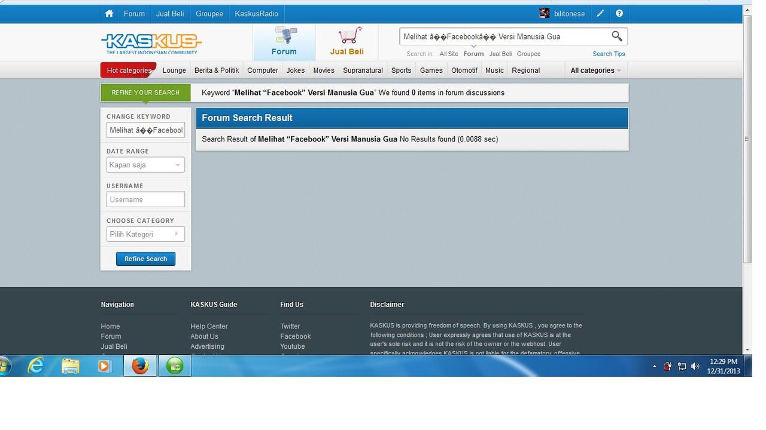This screenshot has height=430, width=766.
Task: Open footer Jual Beli navigation link
Action: point(114,346)
